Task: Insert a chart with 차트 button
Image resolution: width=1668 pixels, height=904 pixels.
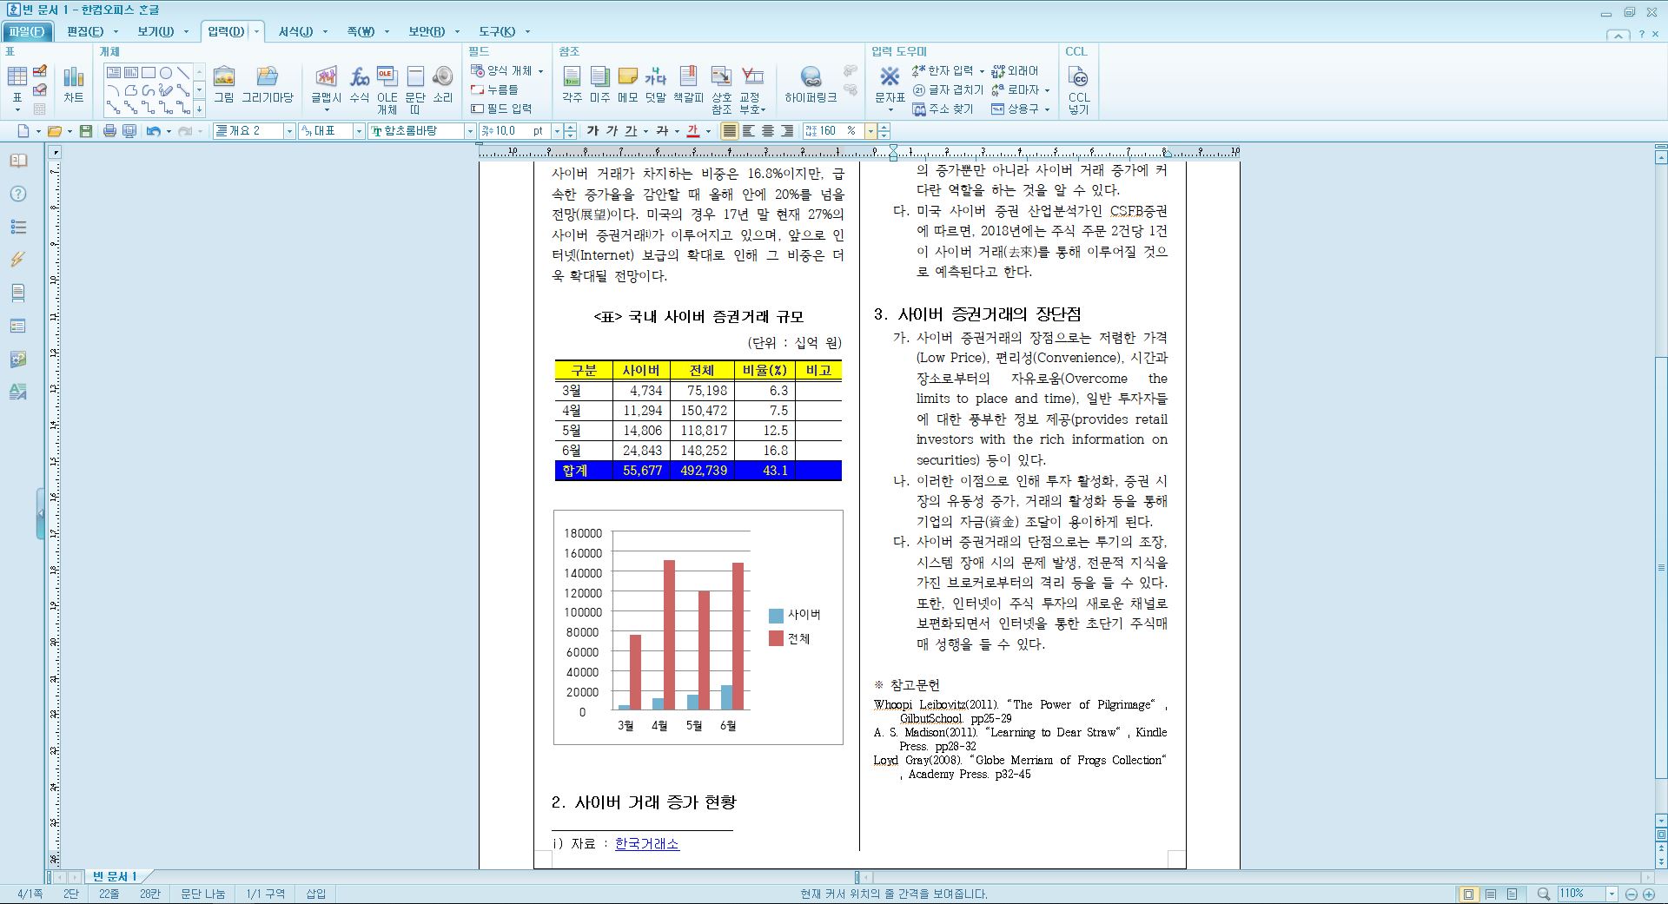Action: click(74, 85)
